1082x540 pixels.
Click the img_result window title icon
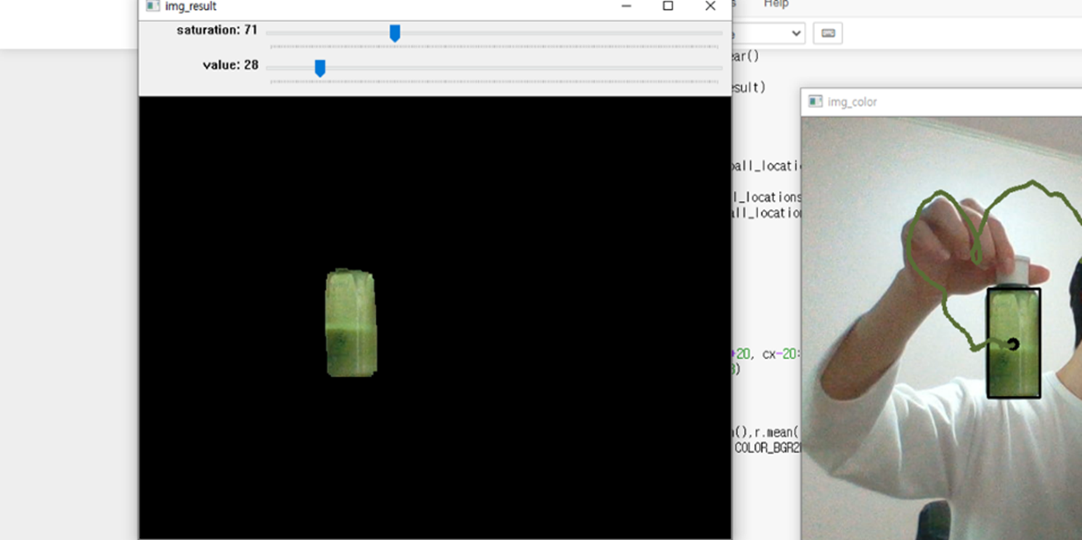[152, 6]
